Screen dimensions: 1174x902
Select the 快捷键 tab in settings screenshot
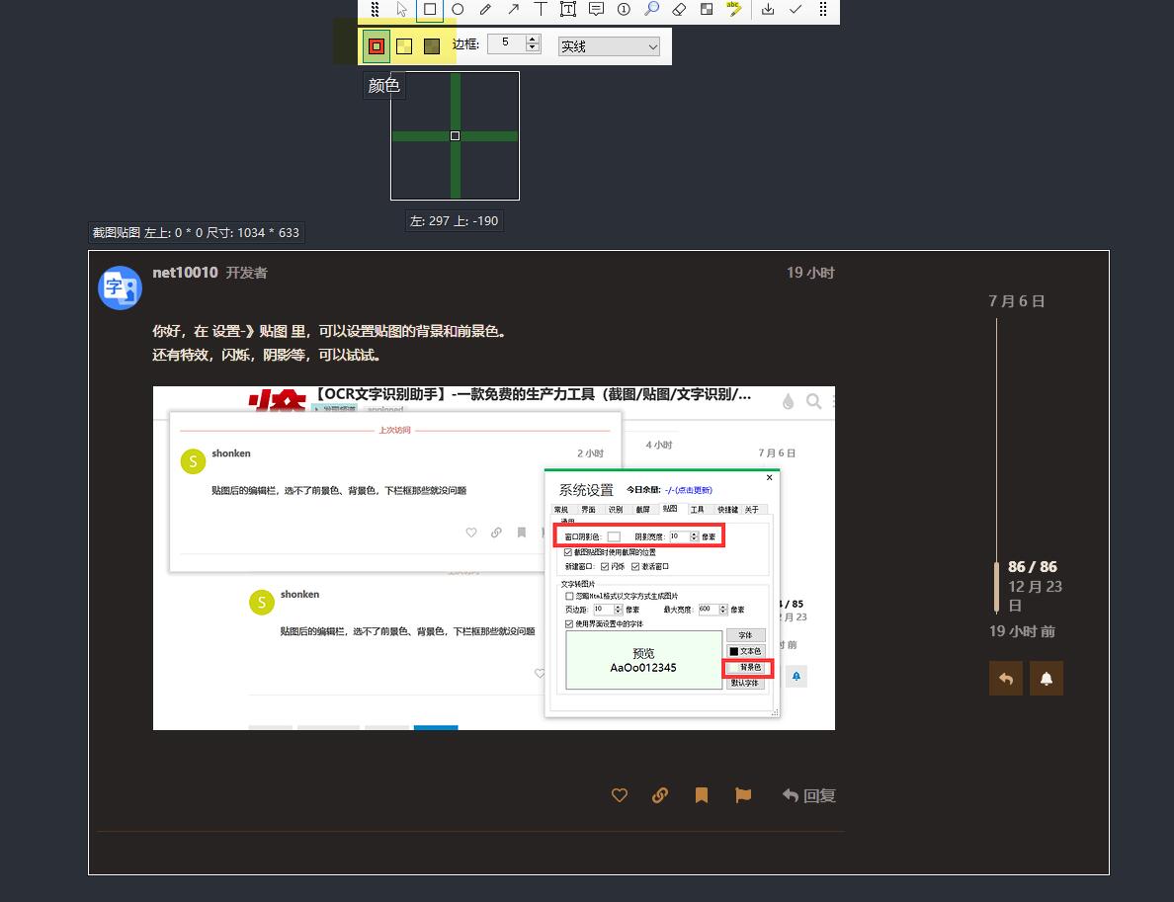point(727,510)
